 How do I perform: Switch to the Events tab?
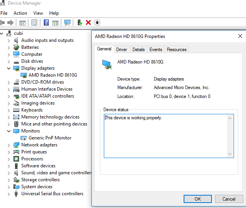pyautogui.click(x=156, y=50)
